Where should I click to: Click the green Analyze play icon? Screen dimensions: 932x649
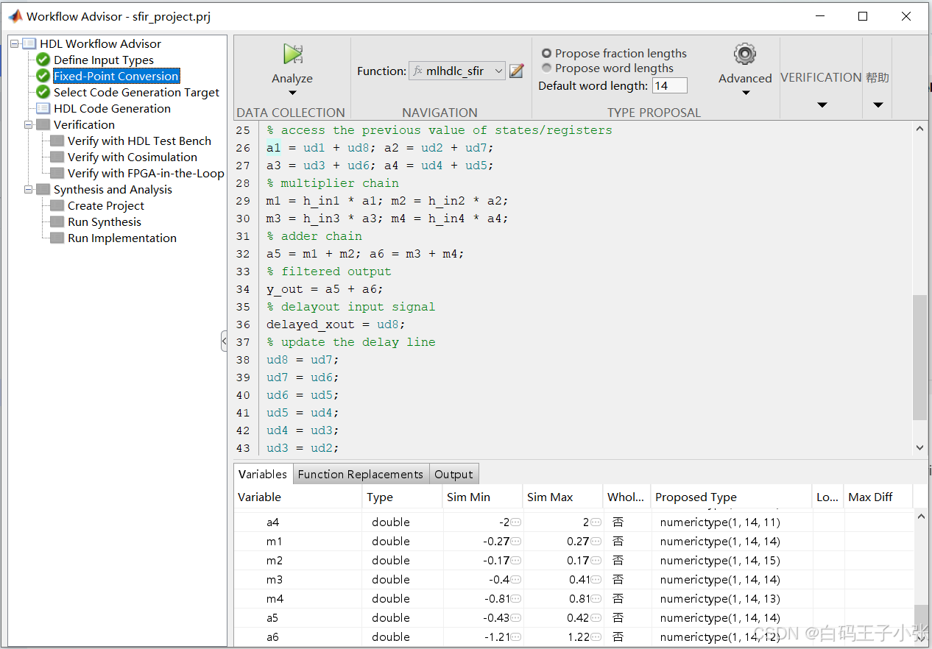(x=292, y=54)
